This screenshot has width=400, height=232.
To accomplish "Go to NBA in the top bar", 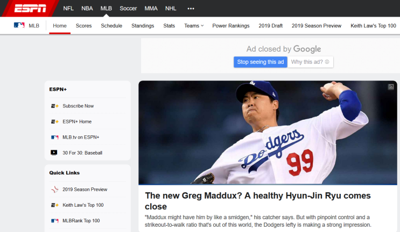I will [87, 9].
